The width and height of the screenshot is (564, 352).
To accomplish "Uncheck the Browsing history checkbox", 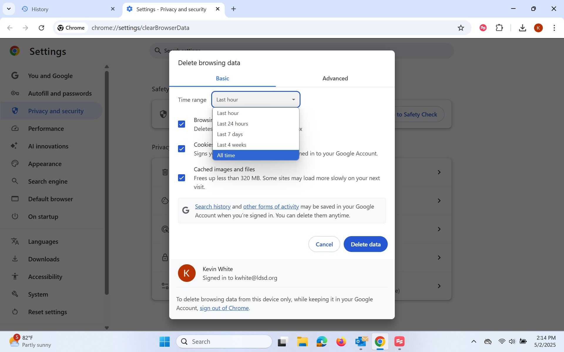I will [x=182, y=124].
